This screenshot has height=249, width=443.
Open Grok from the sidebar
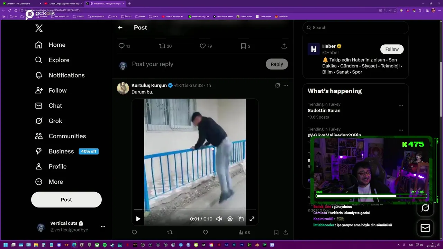pyautogui.click(x=48, y=121)
